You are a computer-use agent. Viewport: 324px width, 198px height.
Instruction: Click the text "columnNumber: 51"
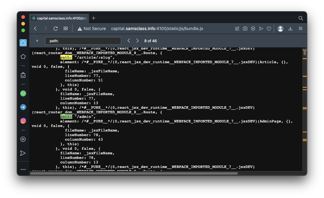click(84, 80)
